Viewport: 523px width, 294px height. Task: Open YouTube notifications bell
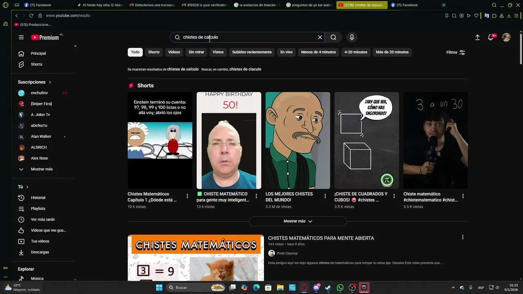491,37
